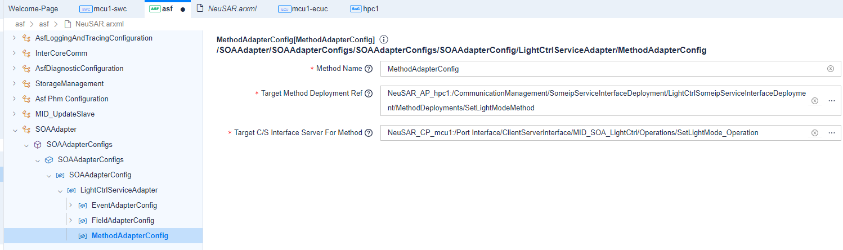Switch to the Welcome-Page tab

point(33,9)
